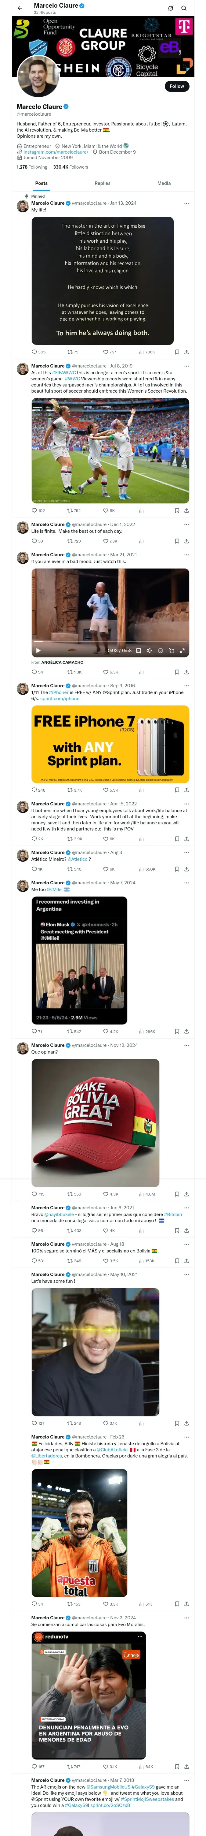Open 330.4K Followers list

[70, 167]
